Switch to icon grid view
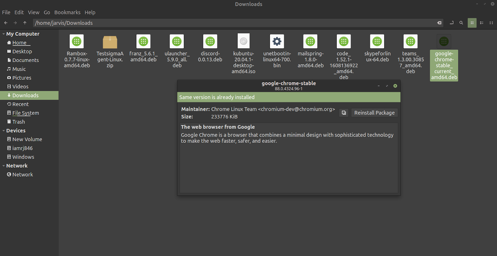 [x=472, y=23]
